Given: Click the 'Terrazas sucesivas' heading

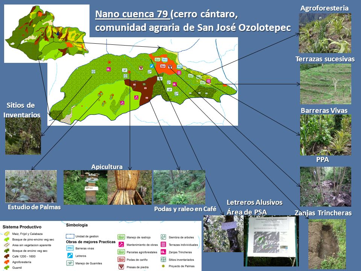Looking at the screenshot, I should (x=325, y=59).
